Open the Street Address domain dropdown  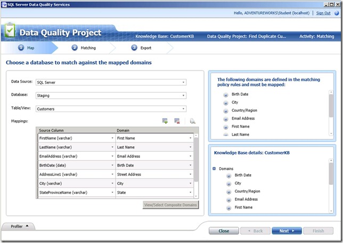click(x=190, y=174)
